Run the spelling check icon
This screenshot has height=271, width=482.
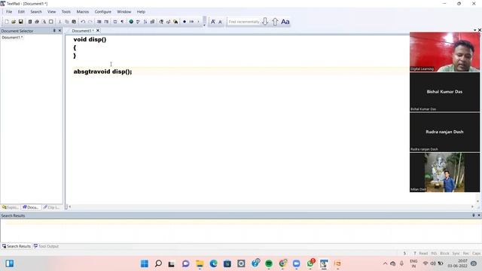(138, 22)
